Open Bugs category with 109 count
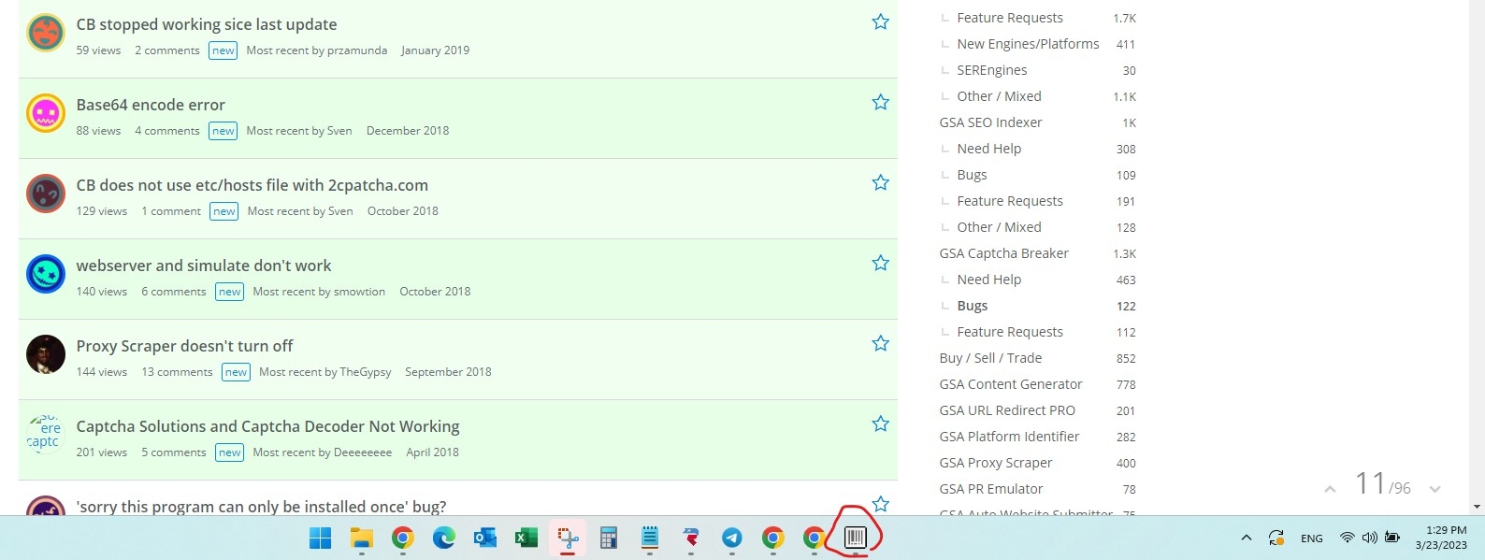 (972, 175)
